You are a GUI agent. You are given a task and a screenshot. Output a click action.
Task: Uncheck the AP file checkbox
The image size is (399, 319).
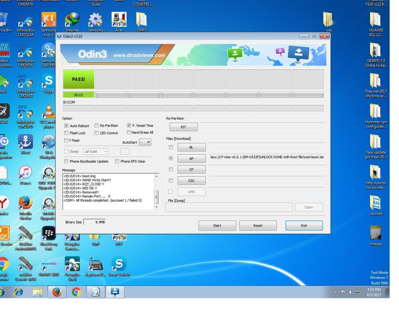(x=171, y=159)
